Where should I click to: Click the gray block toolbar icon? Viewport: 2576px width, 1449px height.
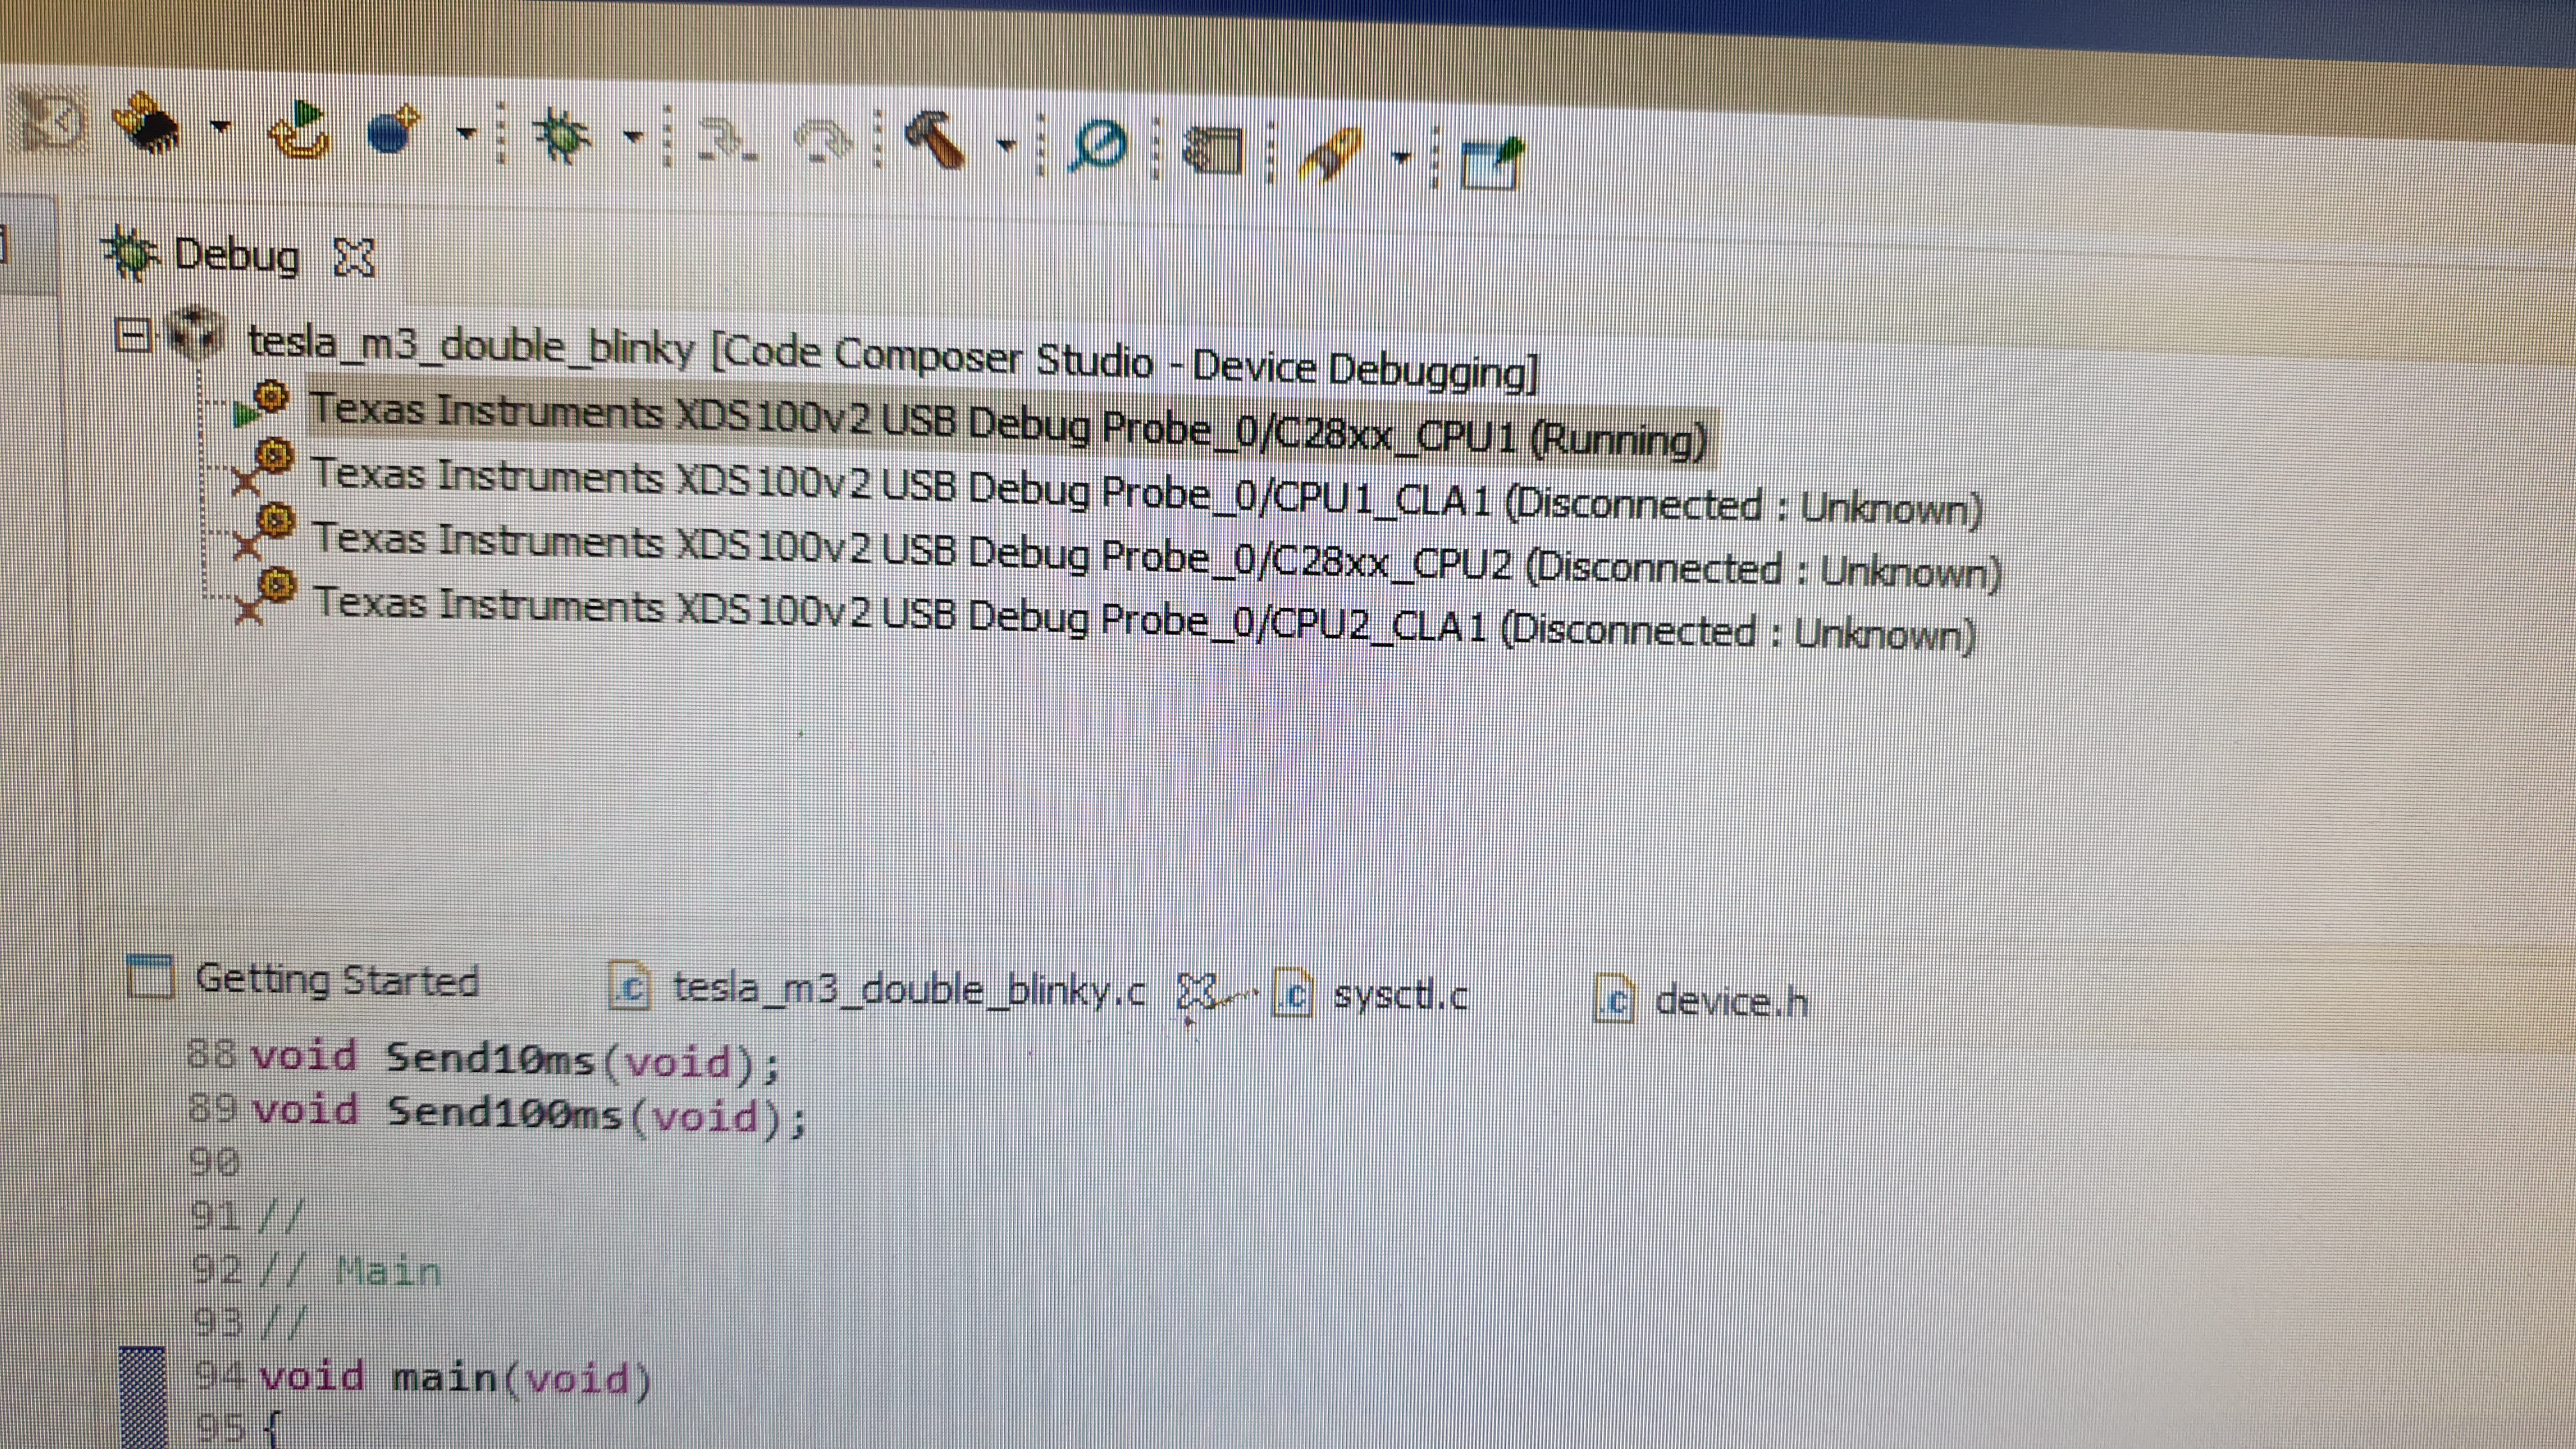point(1213,152)
